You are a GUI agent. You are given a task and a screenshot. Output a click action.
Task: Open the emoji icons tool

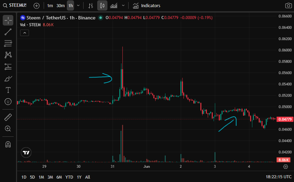[8, 102]
